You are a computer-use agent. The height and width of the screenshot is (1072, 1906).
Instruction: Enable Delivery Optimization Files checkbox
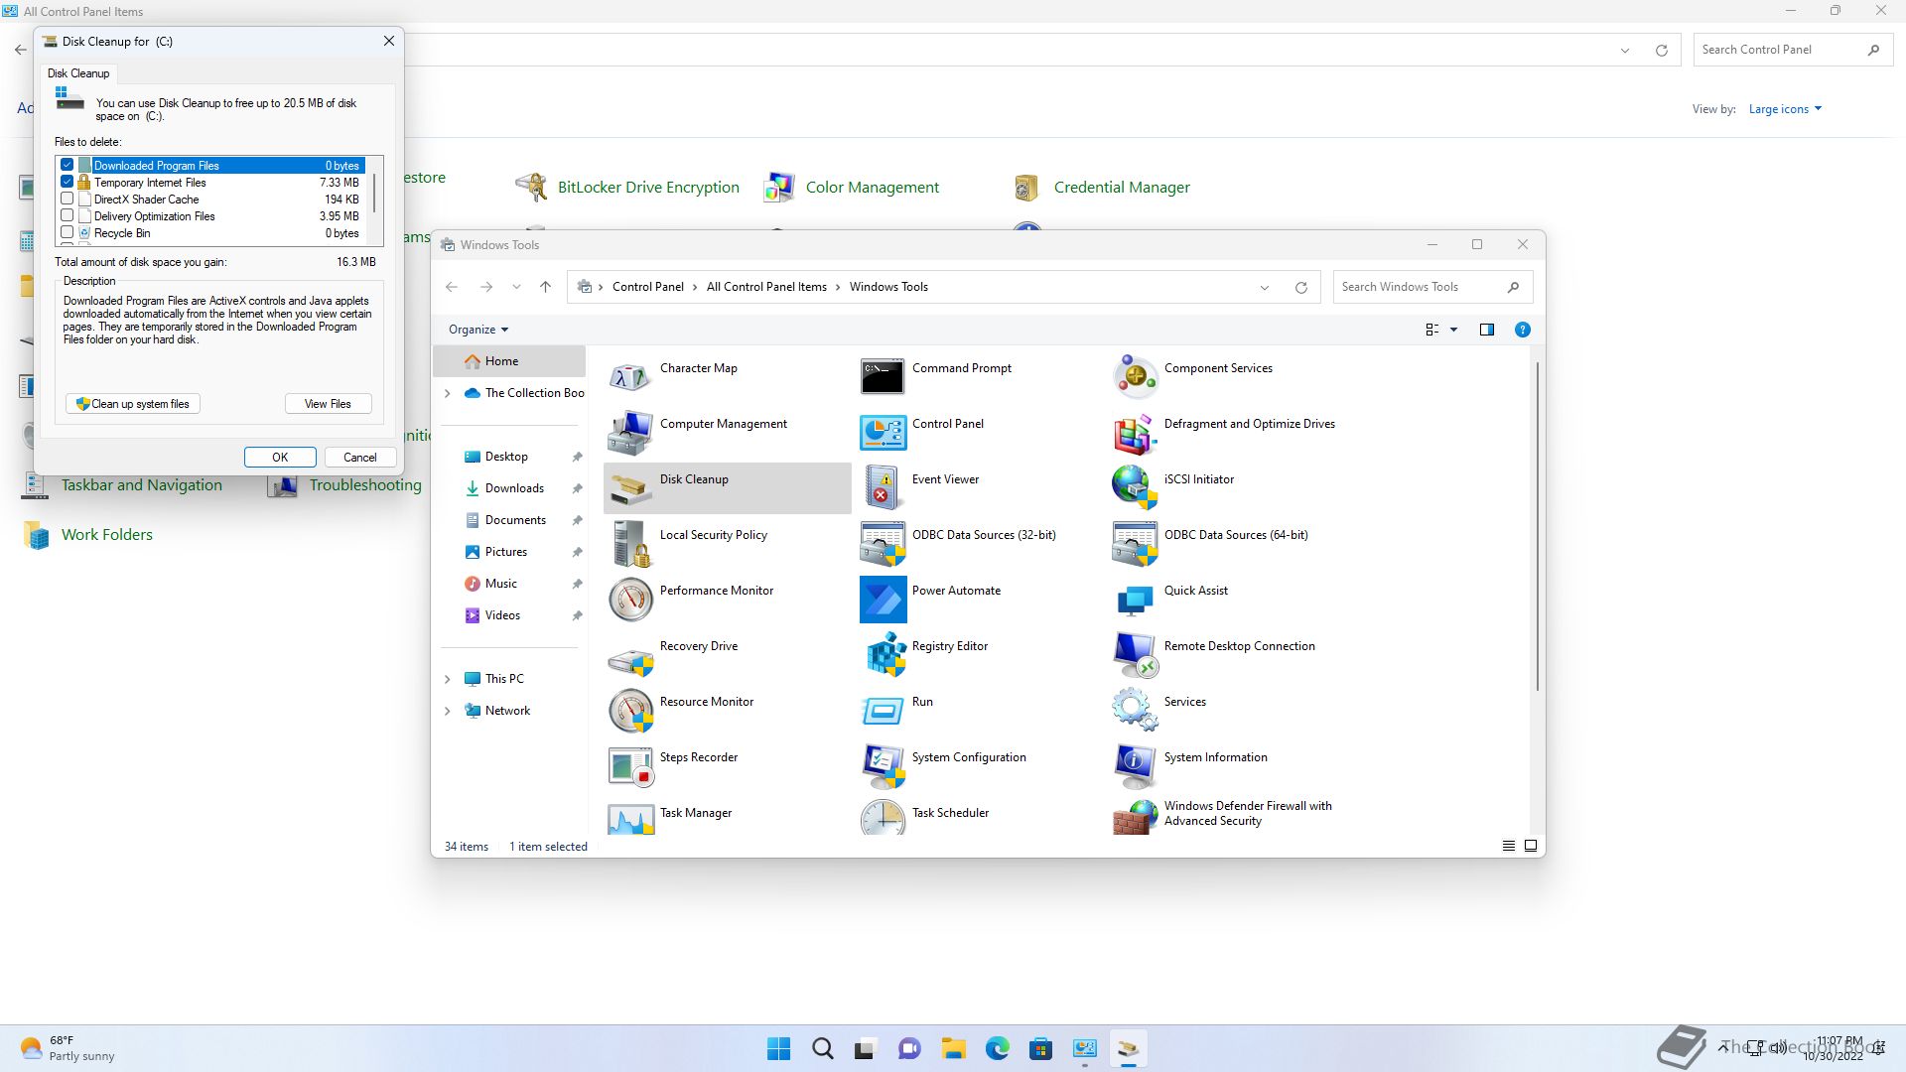[x=68, y=216]
